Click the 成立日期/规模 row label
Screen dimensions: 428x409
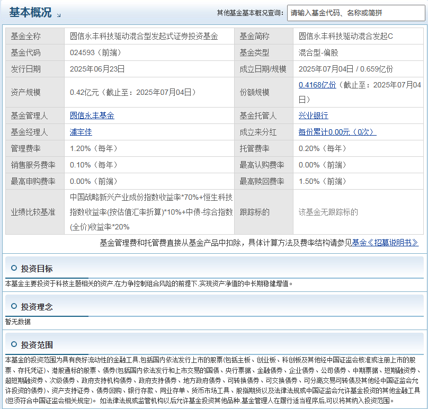[x=263, y=69]
